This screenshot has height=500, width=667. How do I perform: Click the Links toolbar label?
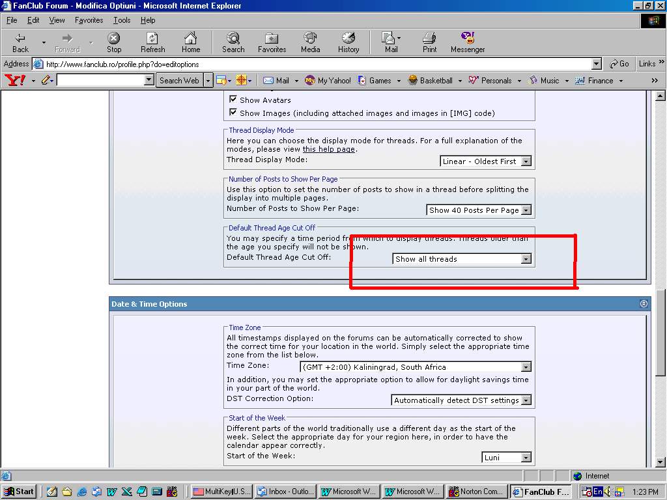click(x=647, y=64)
